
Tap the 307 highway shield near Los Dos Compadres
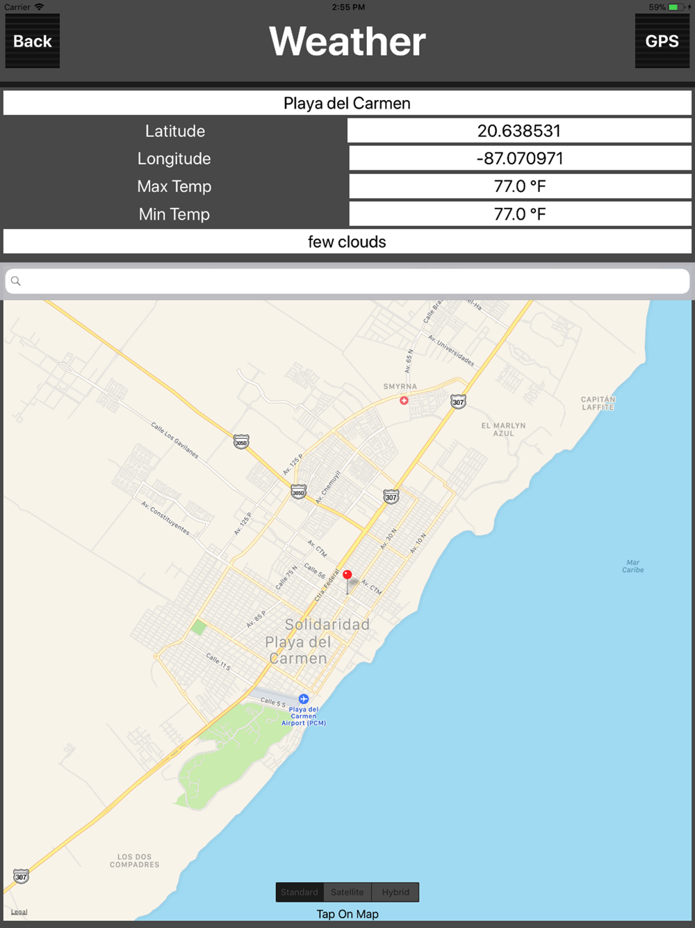pos(22,877)
